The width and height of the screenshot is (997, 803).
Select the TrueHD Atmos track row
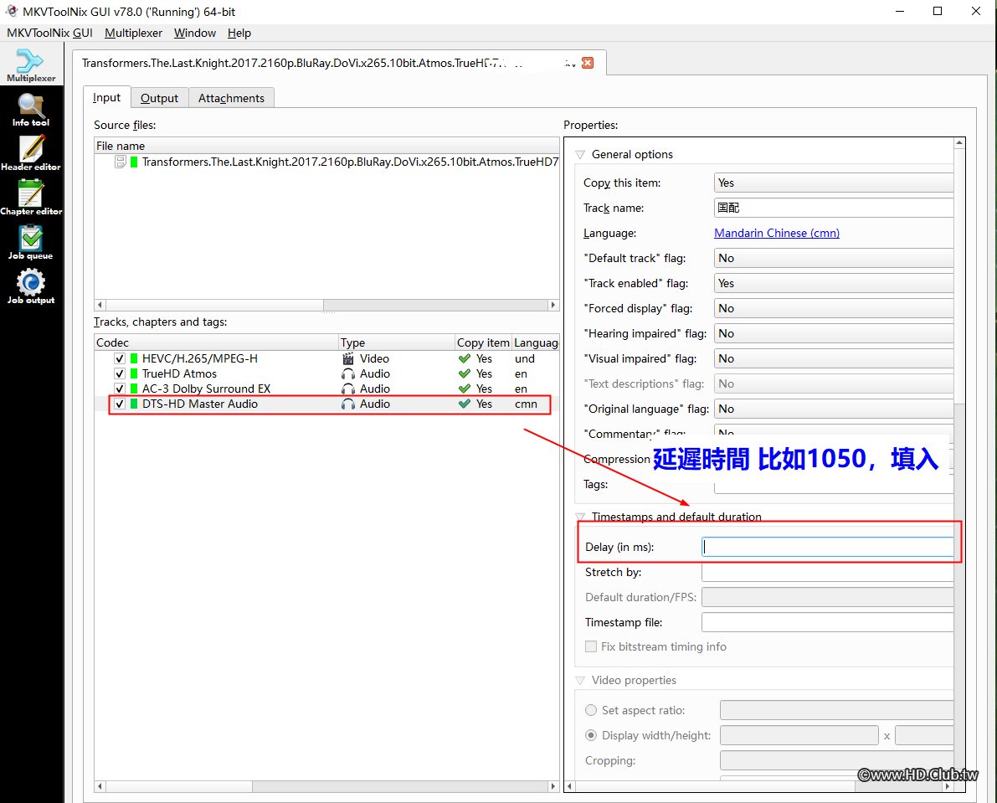[326, 373]
